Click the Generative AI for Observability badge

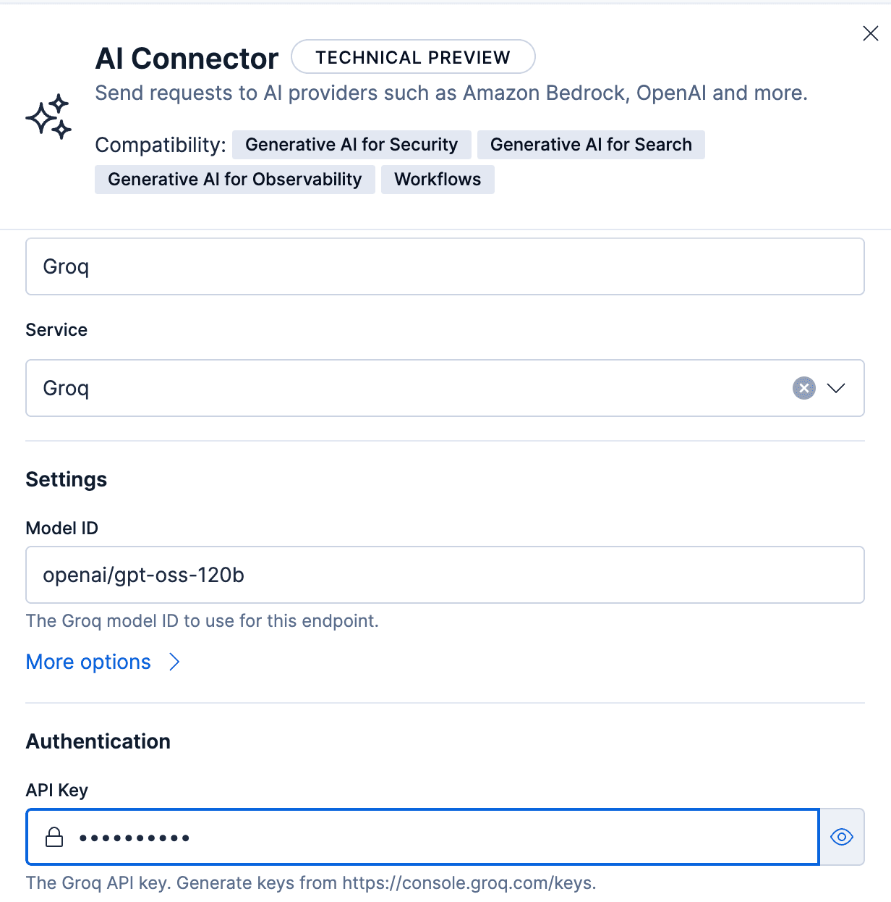click(235, 179)
